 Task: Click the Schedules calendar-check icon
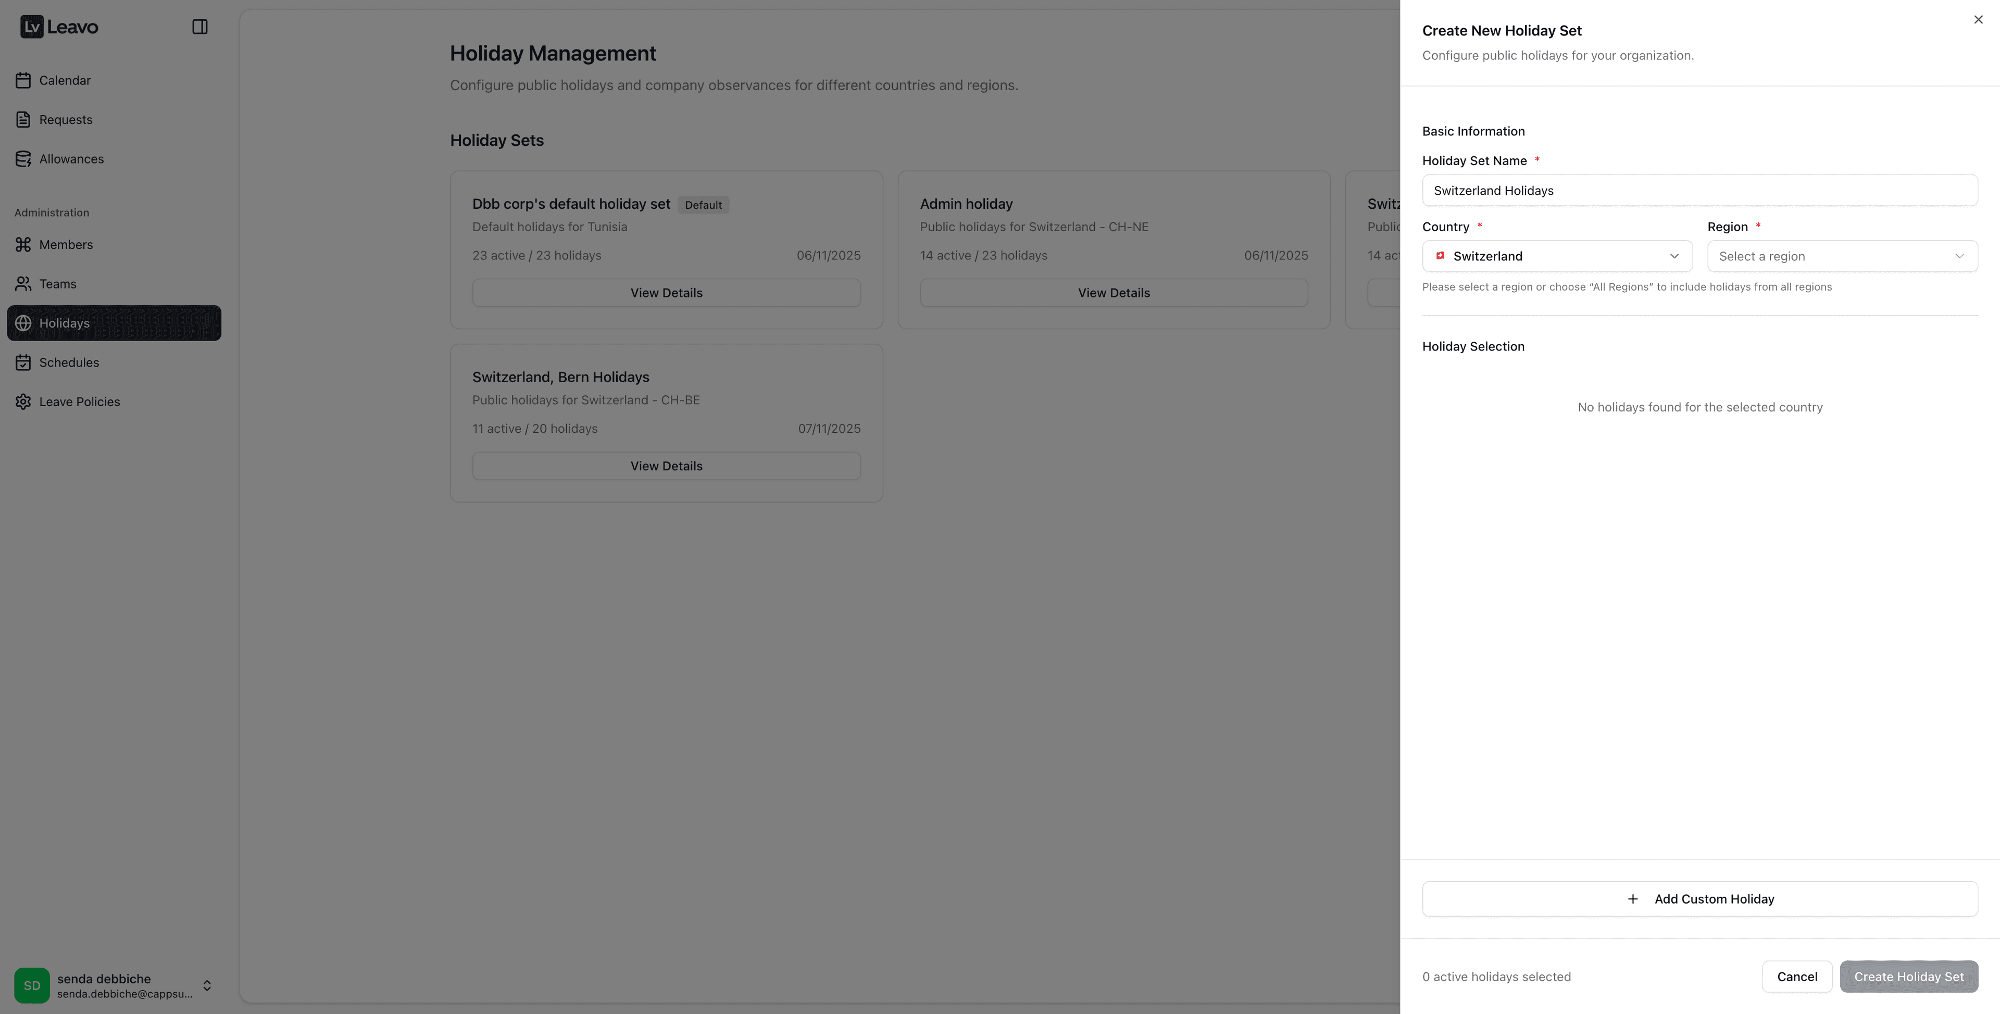pyautogui.click(x=23, y=362)
